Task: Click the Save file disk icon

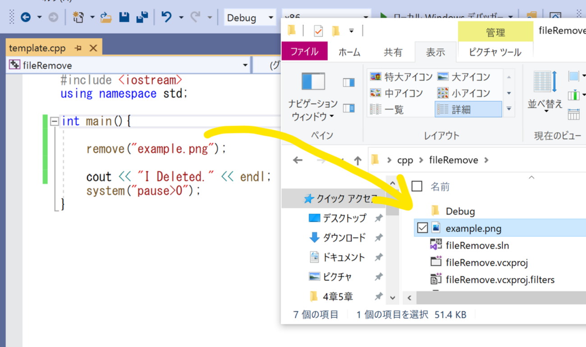Action: [x=124, y=18]
